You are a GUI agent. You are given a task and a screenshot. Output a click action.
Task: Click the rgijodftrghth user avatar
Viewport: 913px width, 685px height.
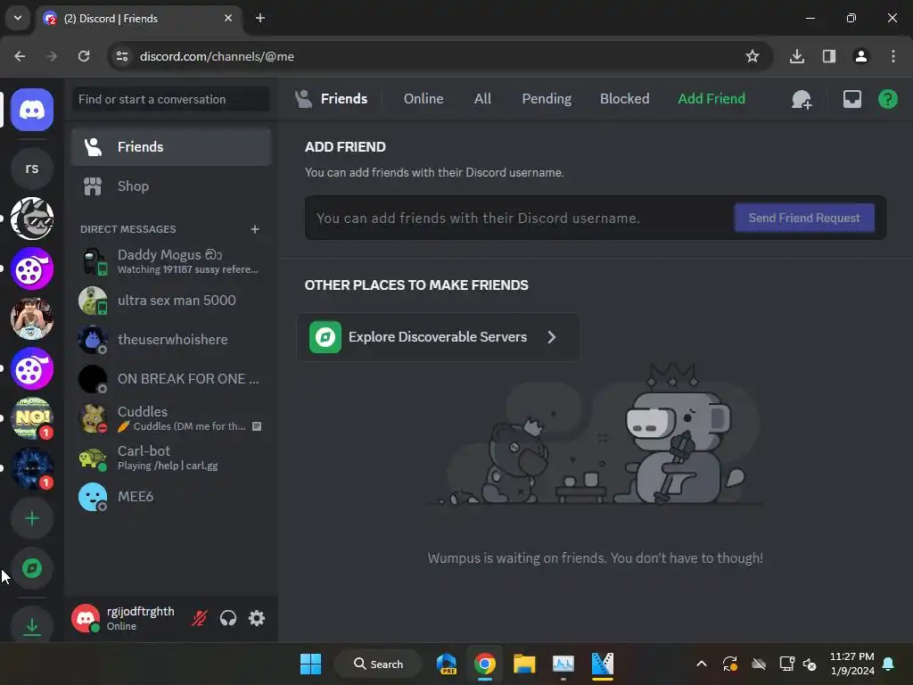[x=86, y=618]
